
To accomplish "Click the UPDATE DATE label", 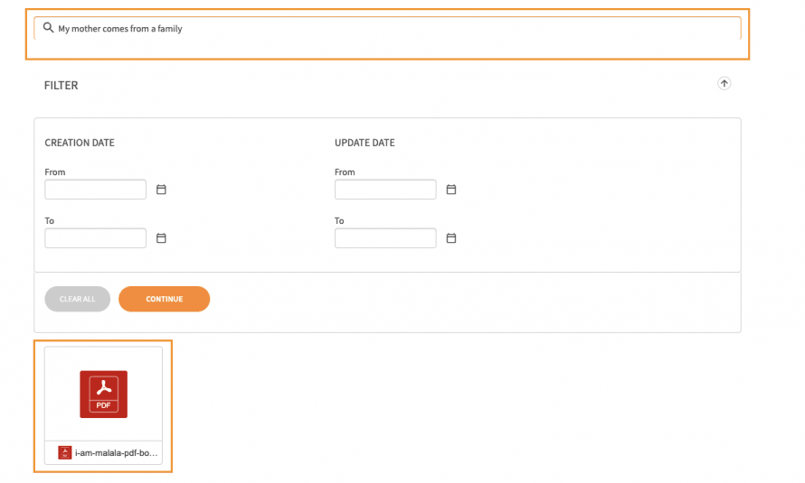I will (x=365, y=143).
